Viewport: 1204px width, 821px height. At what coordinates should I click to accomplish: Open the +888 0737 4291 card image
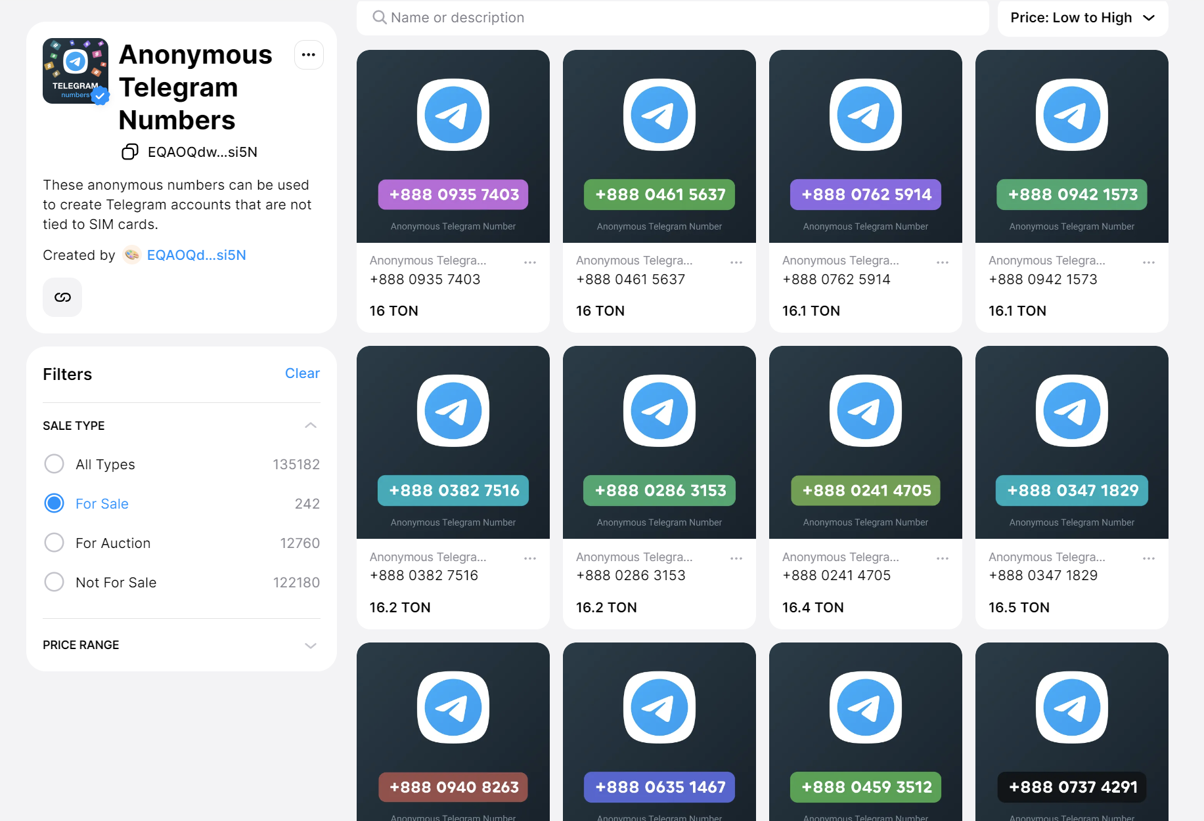pos(1072,732)
